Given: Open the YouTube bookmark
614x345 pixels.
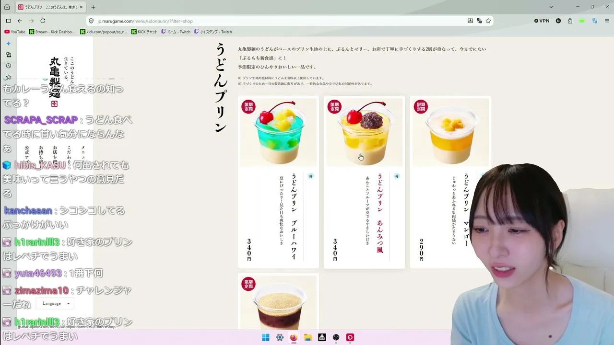Looking at the screenshot, I should click(15, 32).
